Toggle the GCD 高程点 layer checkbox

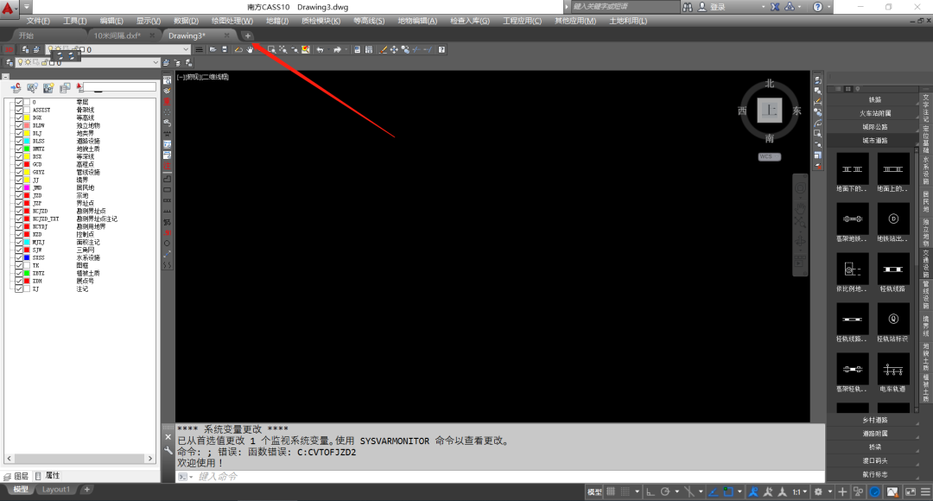pyautogui.click(x=19, y=164)
